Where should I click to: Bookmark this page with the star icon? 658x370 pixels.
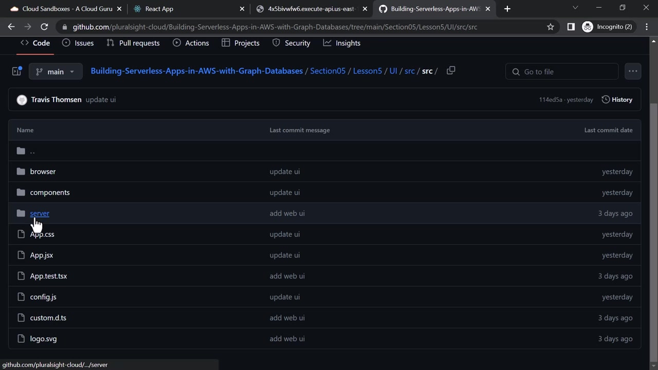point(551,27)
